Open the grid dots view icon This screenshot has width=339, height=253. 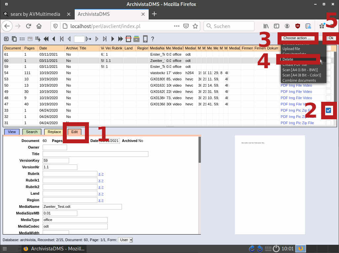coord(22,39)
